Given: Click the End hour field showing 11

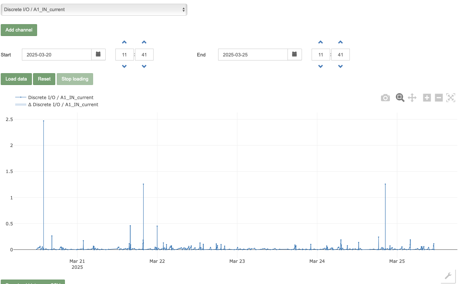Looking at the screenshot, I should (x=321, y=55).
